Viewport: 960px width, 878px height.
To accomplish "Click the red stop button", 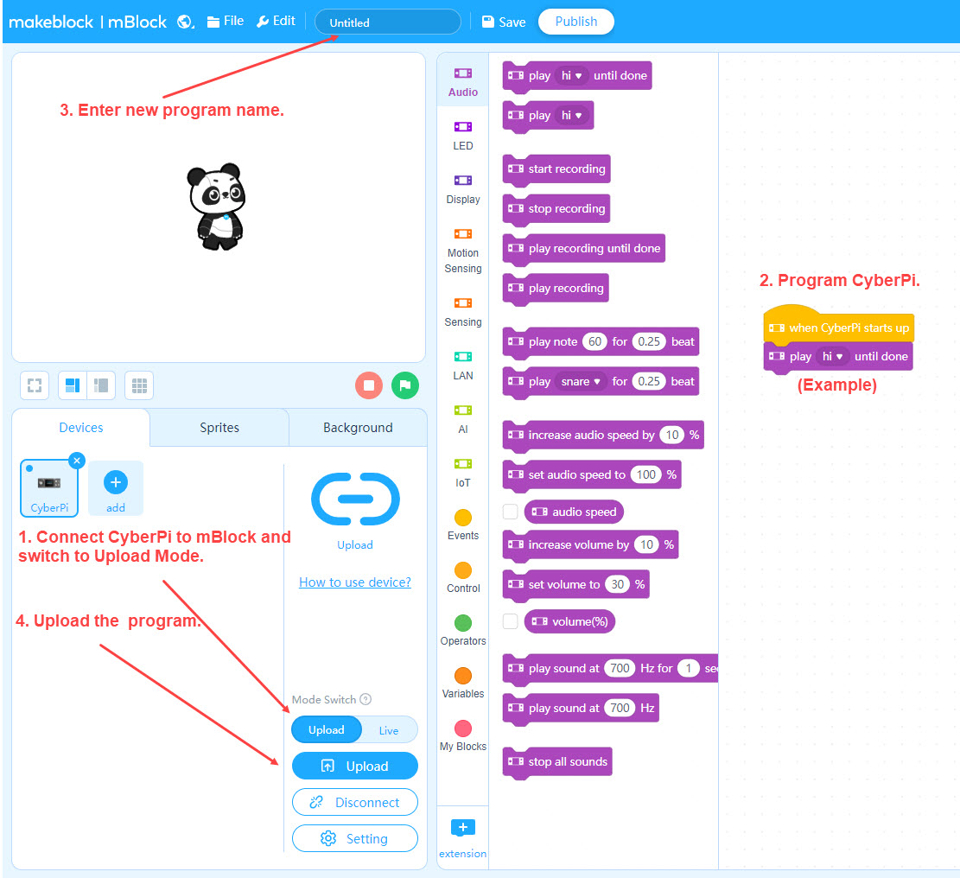I will [x=369, y=385].
